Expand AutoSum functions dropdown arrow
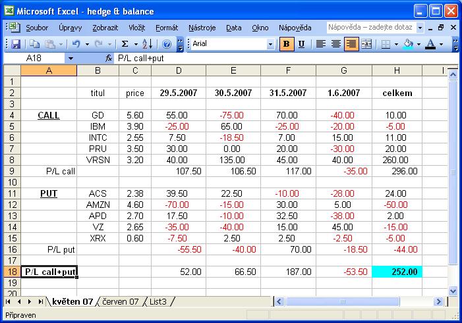 click(x=136, y=45)
